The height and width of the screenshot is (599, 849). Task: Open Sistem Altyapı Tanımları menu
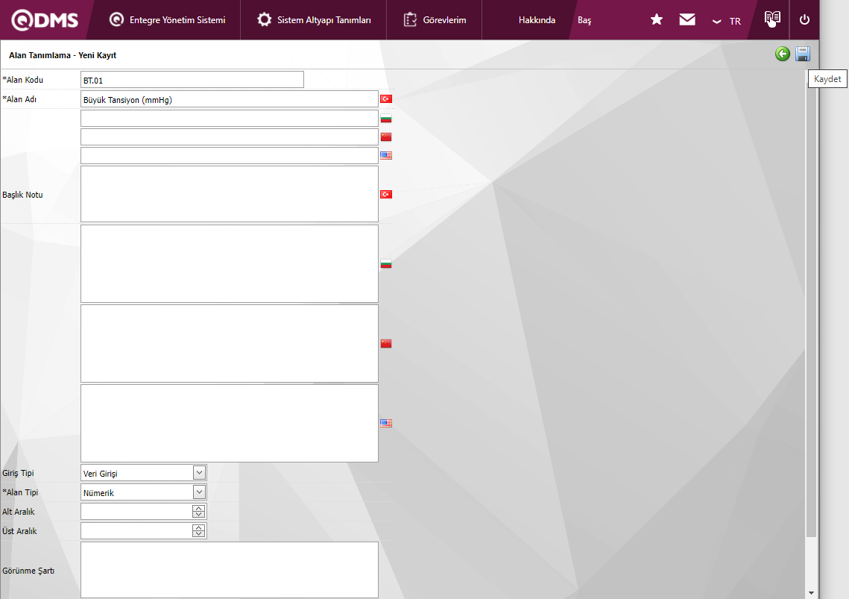click(314, 20)
